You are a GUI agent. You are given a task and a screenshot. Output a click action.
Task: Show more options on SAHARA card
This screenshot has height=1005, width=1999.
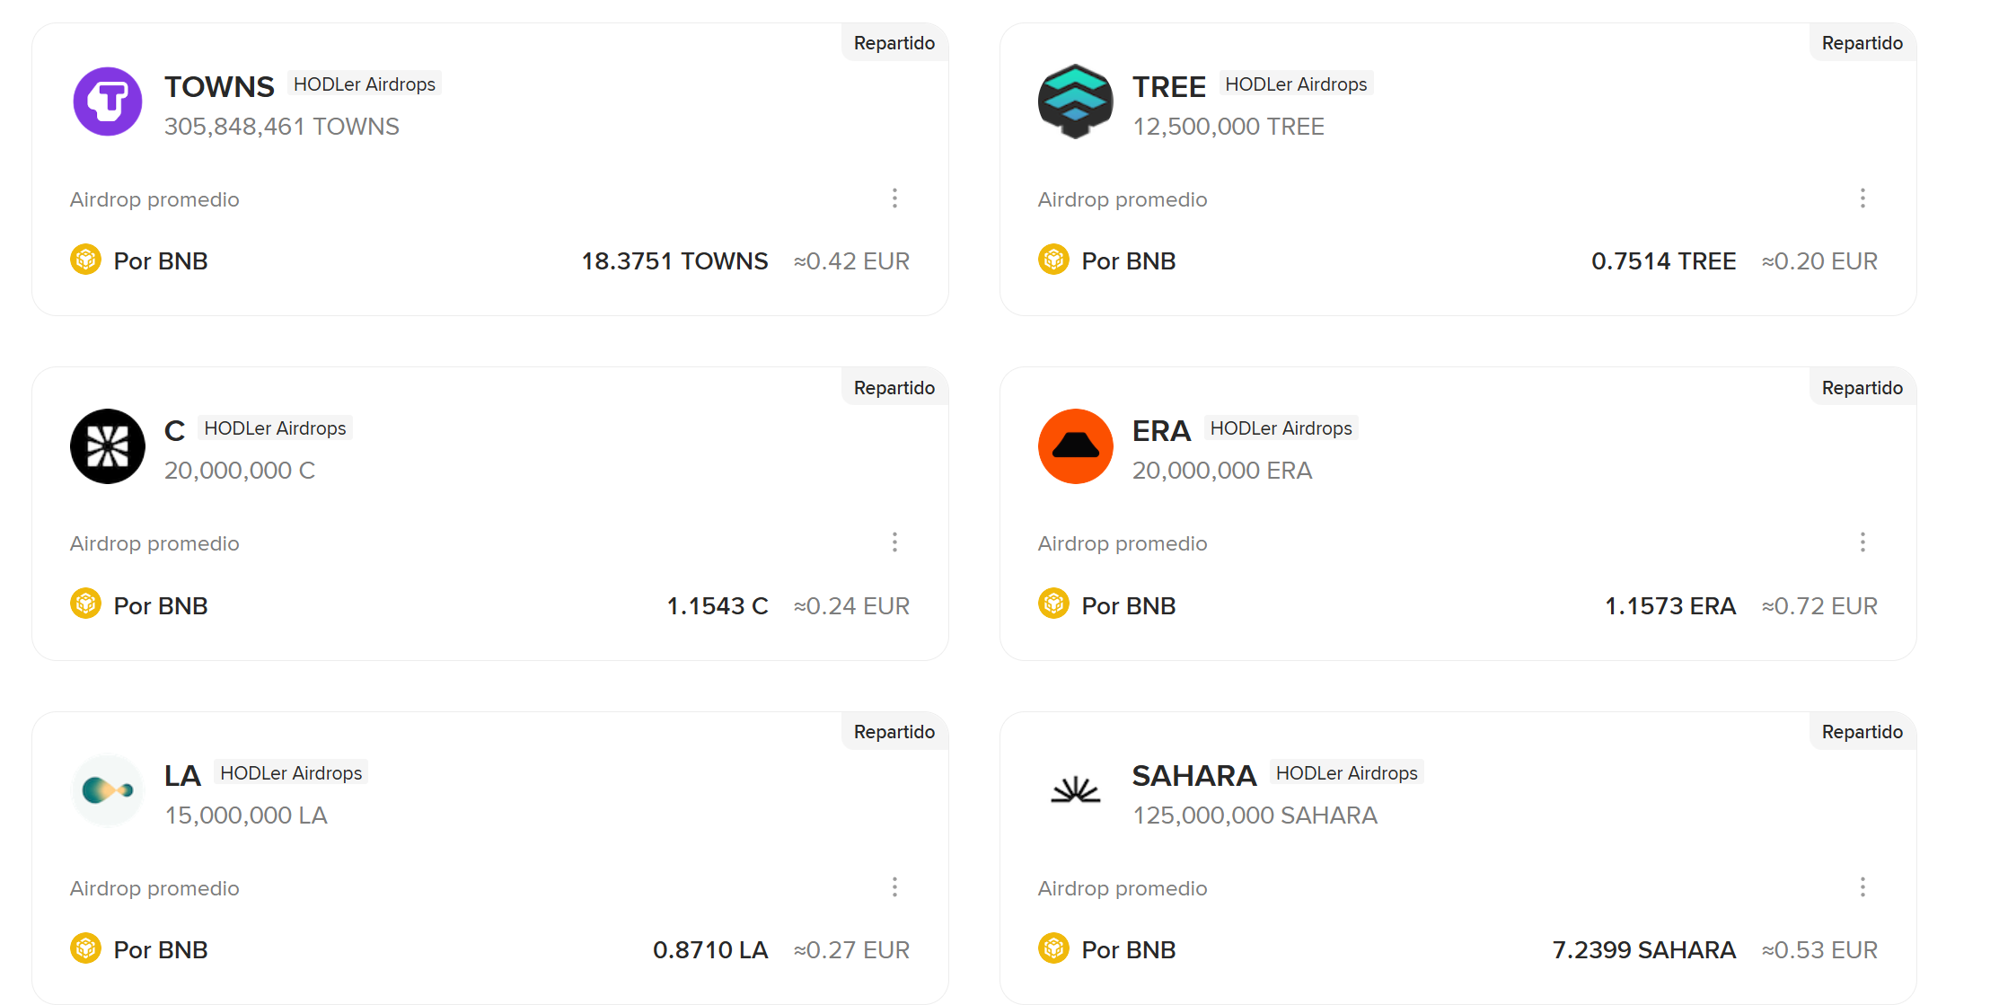coord(1863,887)
